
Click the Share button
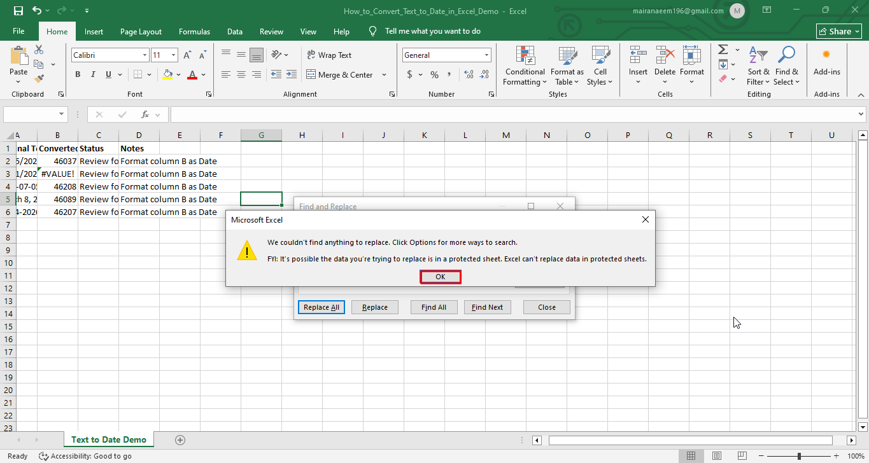click(x=839, y=31)
